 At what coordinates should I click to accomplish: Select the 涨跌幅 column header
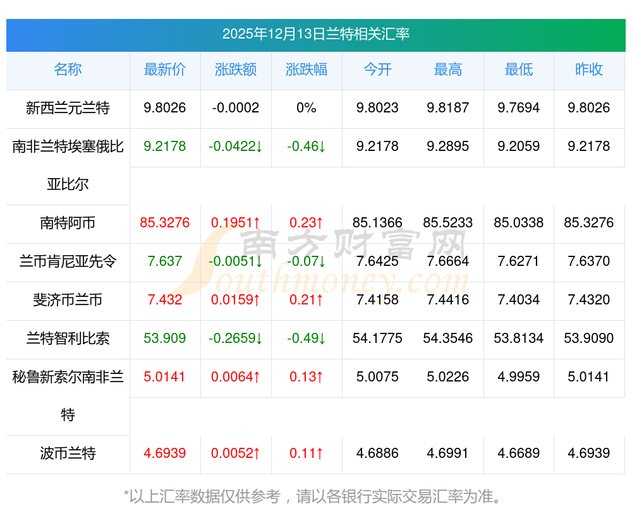point(307,70)
